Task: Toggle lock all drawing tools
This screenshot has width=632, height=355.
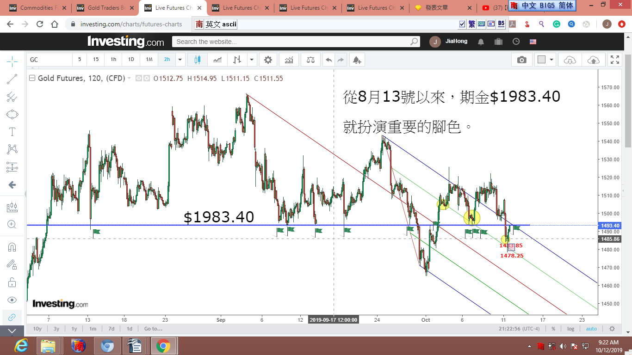Action: coord(12,282)
